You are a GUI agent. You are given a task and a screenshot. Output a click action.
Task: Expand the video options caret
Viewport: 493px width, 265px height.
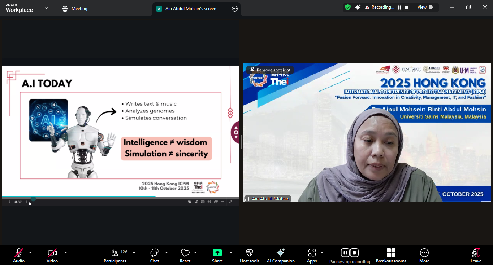tap(66, 253)
